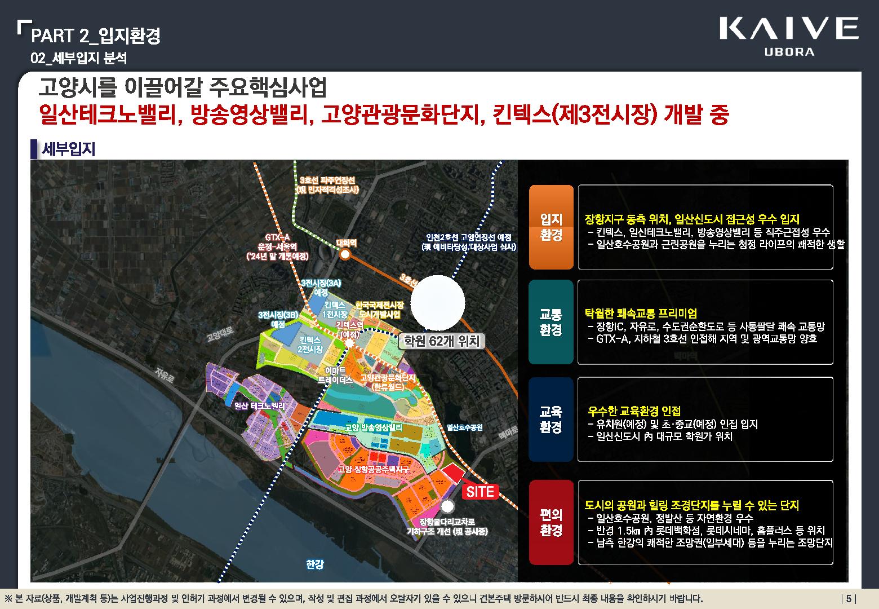The height and width of the screenshot is (609, 879).
Task: Click heading 장항지구 동측 위치, 일산신도시 접근성
Action: click(692, 219)
